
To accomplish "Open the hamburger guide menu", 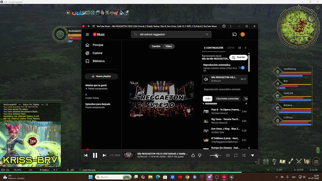I will 87,34.
